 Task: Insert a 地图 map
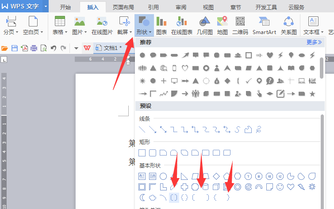click(223, 25)
